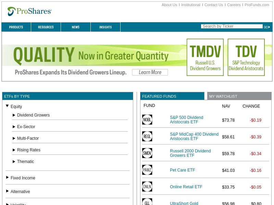The width and height of the screenshot is (274, 205).
Task: Open S&P 500 Dividend Aristocrats ETF
Action: (x=186, y=120)
